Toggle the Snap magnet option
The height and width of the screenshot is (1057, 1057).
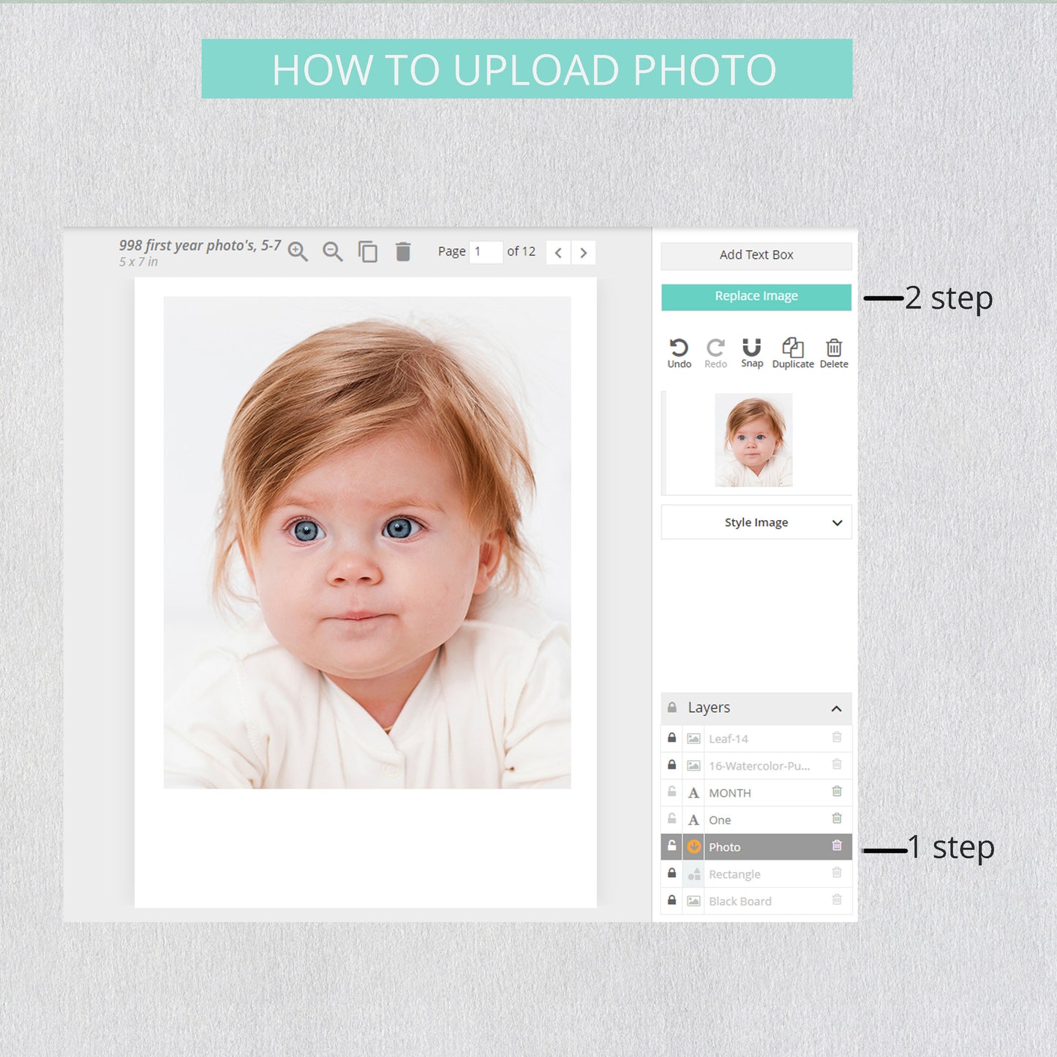click(752, 353)
